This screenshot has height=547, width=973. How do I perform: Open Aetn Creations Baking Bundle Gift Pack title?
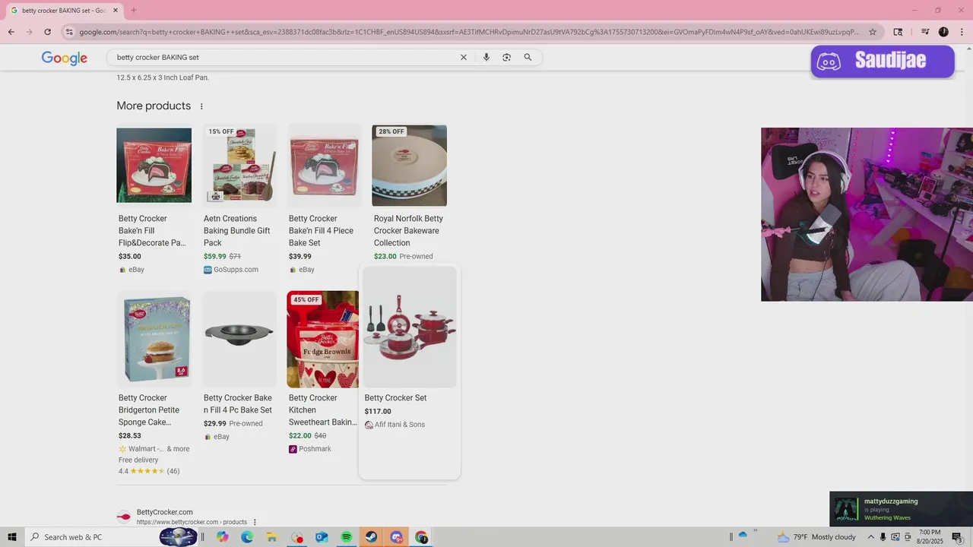click(237, 231)
